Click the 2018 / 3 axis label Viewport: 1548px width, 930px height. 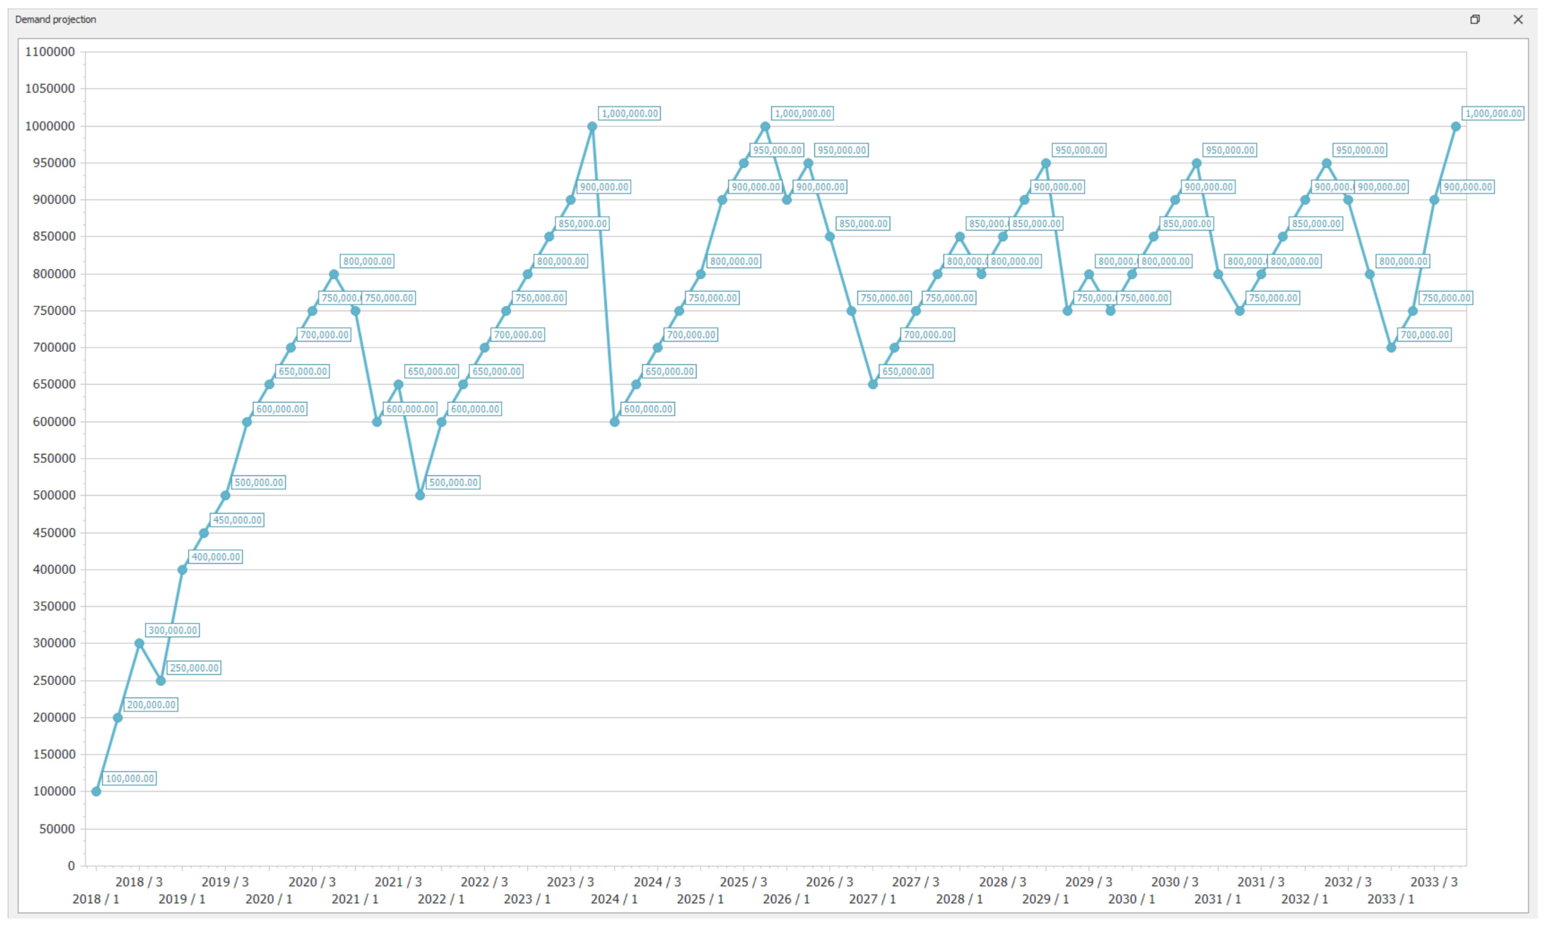point(139,882)
